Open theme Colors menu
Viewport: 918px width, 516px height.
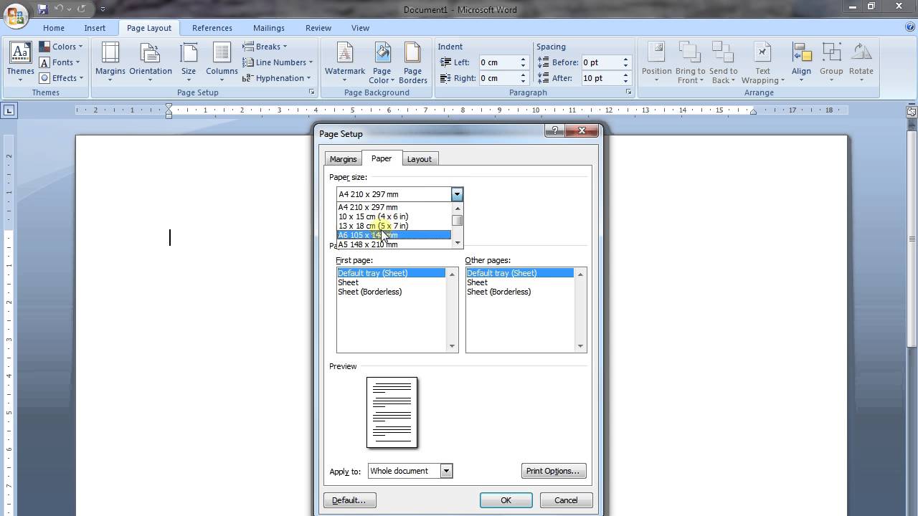pyautogui.click(x=61, y=47)
